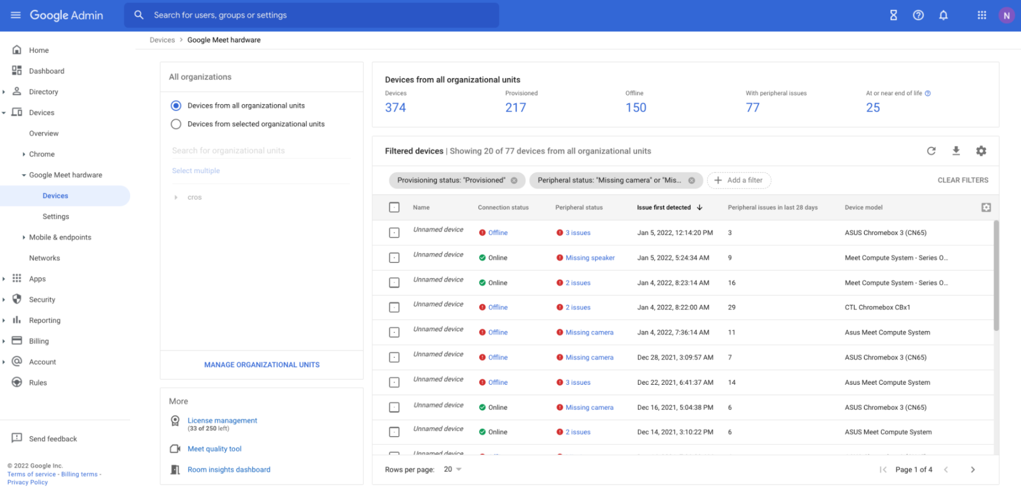This screenshot has width=1021, height=489.
Task: Check the device detected Dec 28, 2021
Action: coord(394,357)
